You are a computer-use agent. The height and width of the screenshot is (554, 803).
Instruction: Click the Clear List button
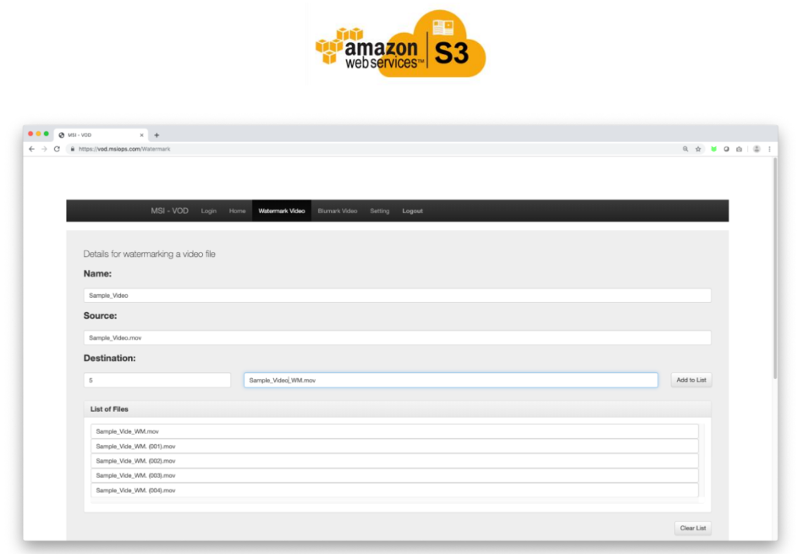point(693,528)
